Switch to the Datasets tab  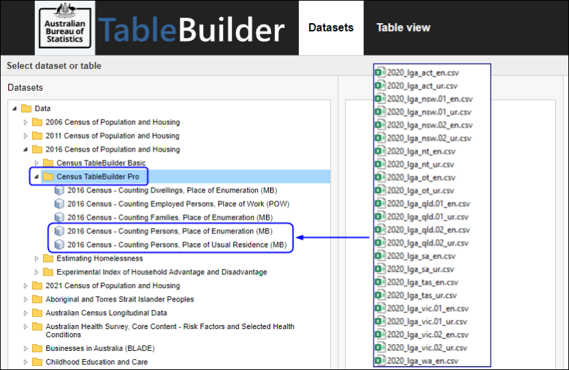pyautogui.click(x=331, y=28)
